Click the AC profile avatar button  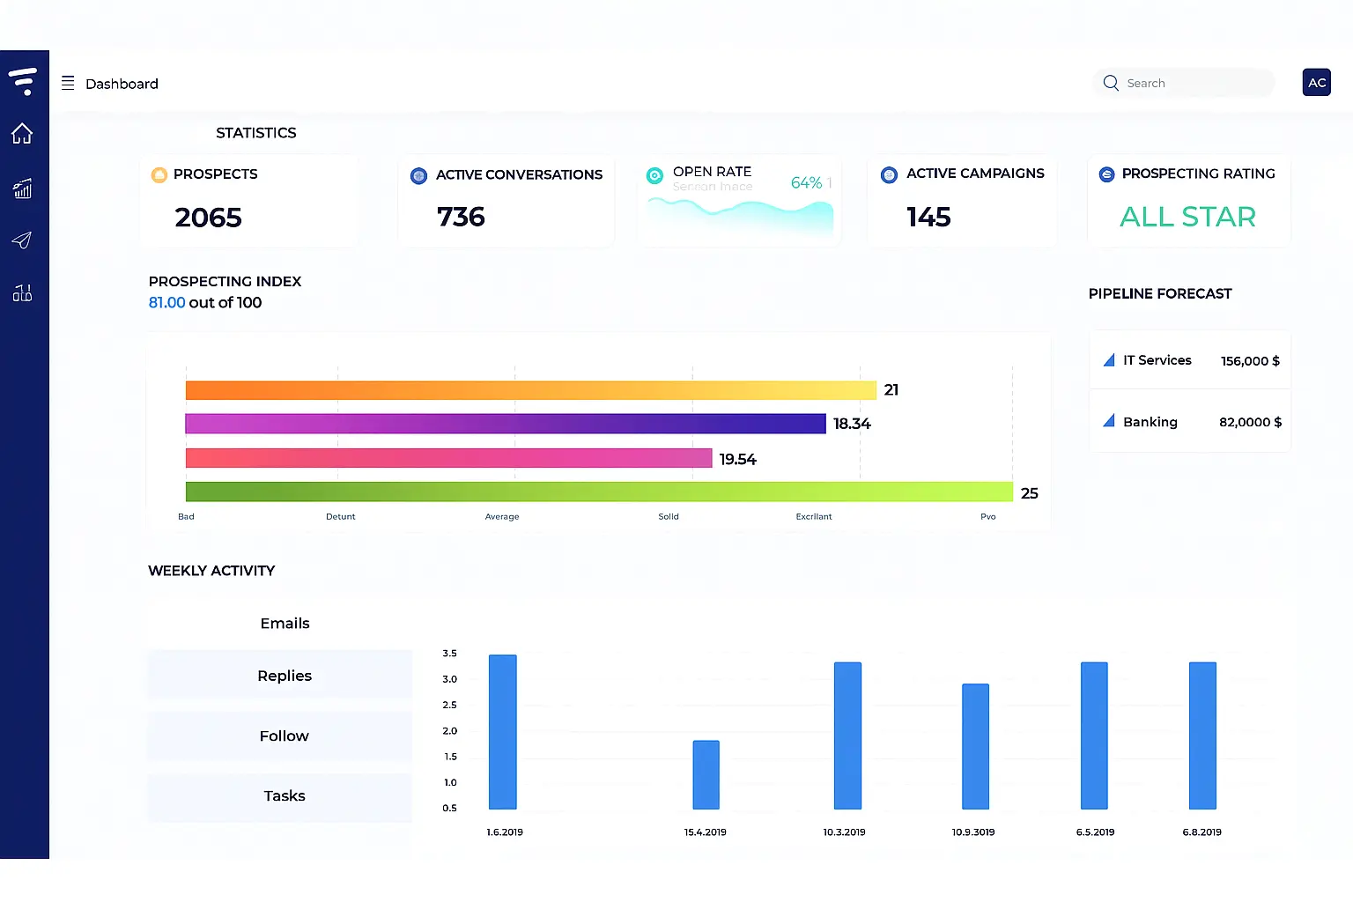pos(1316,82)
